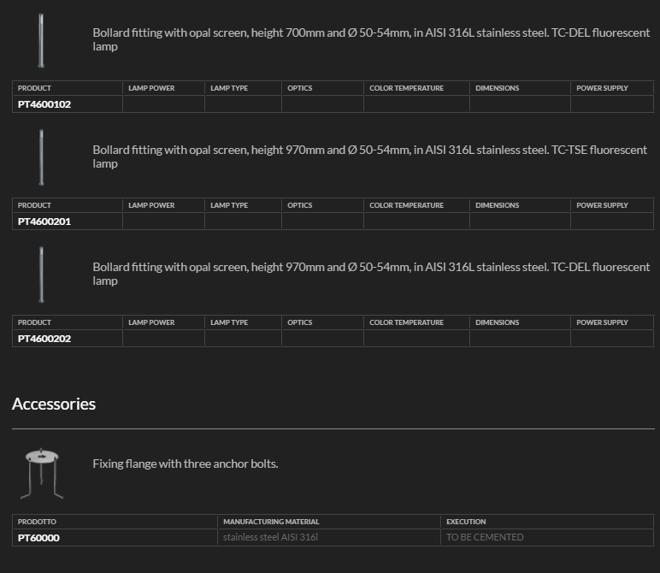Viewport: 660px width, 573px height.
Task: Click the 970mm TC-DEL bollard description
Action: point(371,274)
